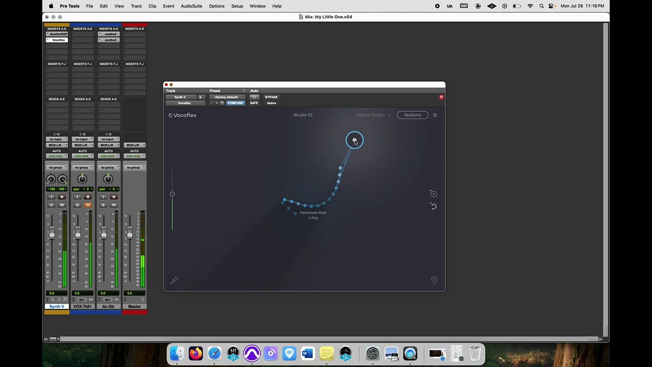Open Firefox from the Dock
This screenshot has width=652, height=367.
(196, 353)
